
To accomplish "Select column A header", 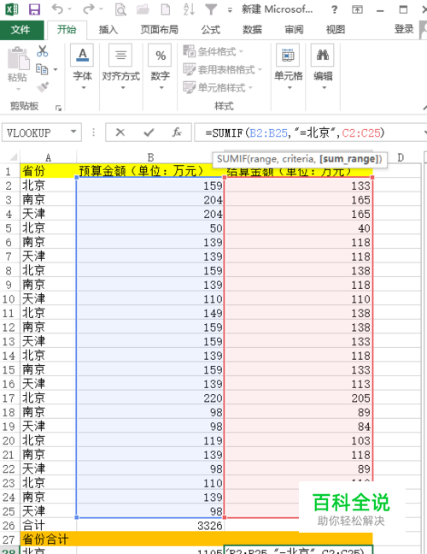I will pyautogui.click(x=49, y=157).
